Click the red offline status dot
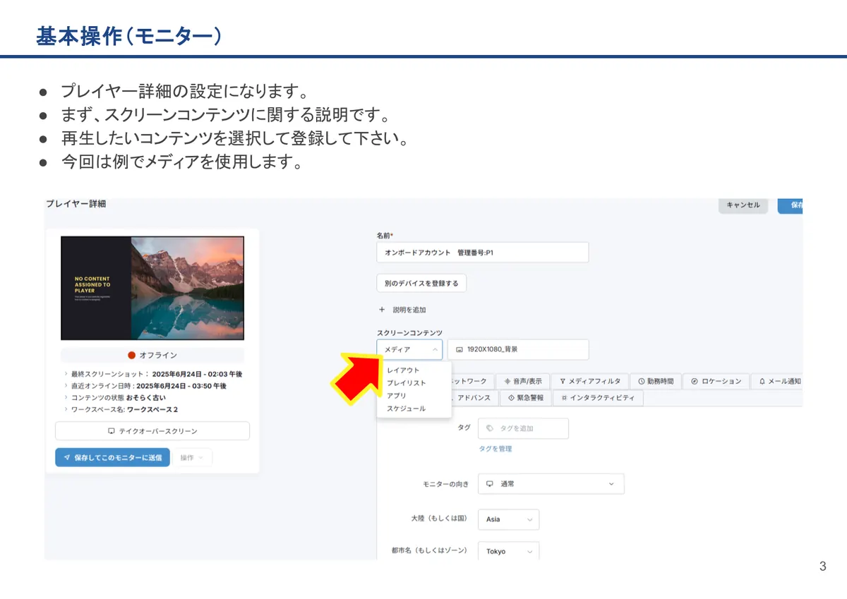Image resolution: width=847 pixels, height=599 pixels. (131, 356)
